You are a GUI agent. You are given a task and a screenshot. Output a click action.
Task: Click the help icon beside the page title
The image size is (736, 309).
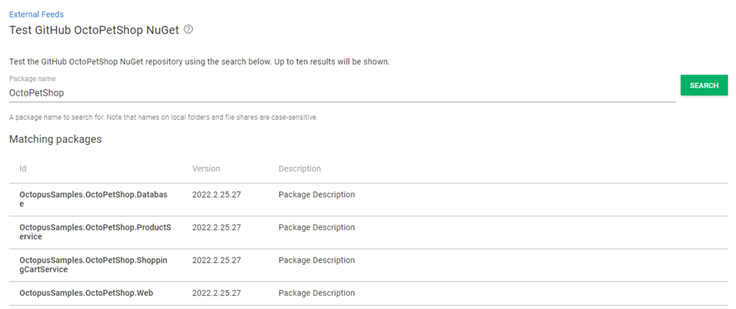click(188, 29)
